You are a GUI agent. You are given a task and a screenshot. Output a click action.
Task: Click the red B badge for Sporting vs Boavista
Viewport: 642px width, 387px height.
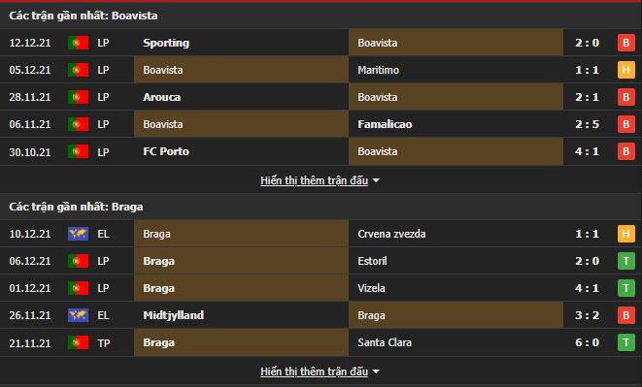pyautogui.click(x=626, y=43)
